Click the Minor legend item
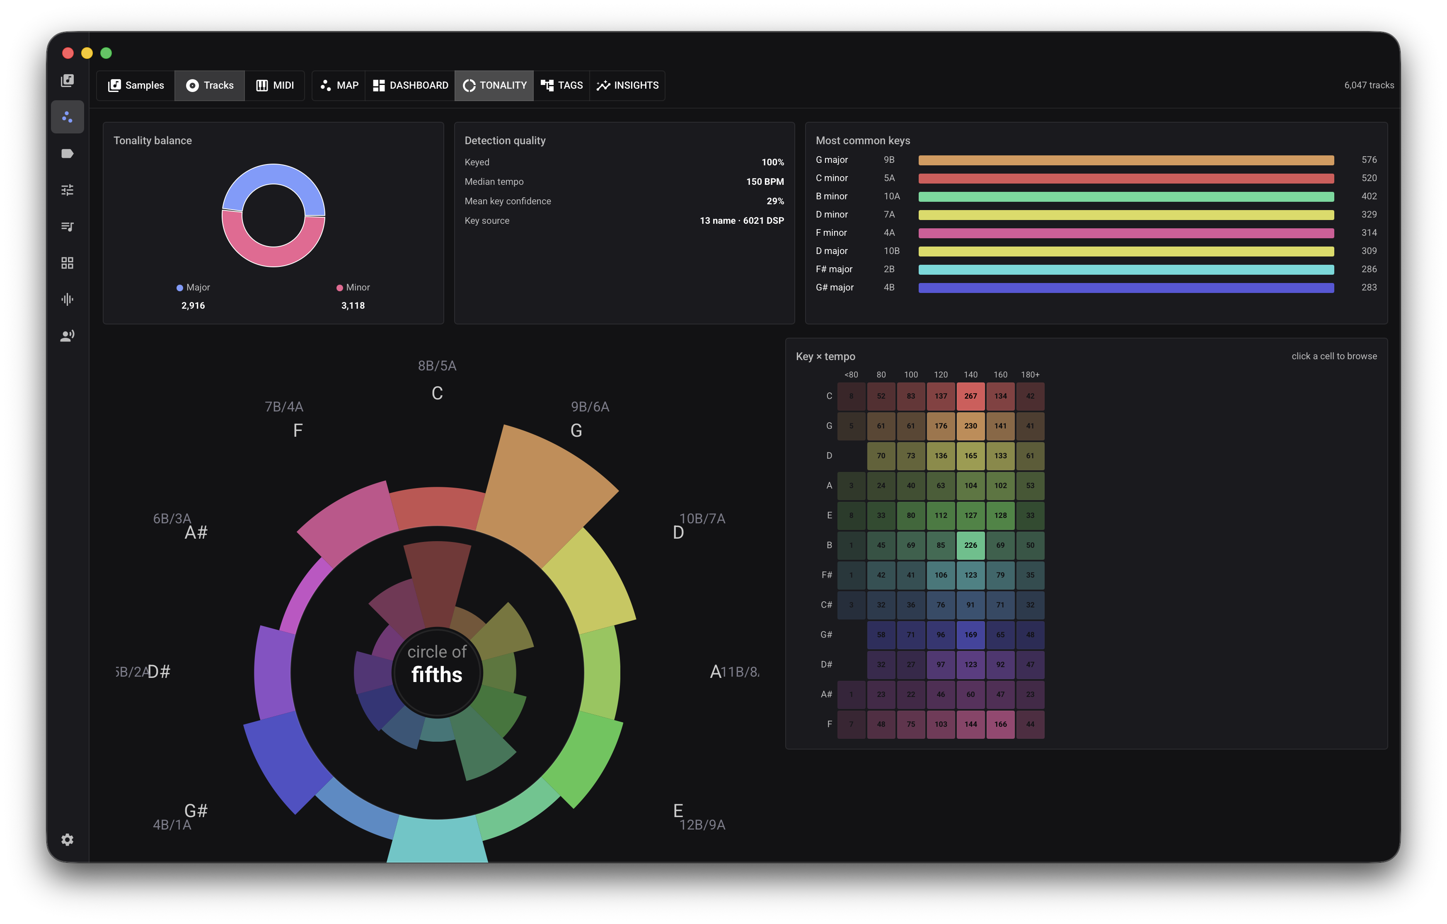Image resolution: width=1447 pixels, height=924 pixels. pos(353,288)
